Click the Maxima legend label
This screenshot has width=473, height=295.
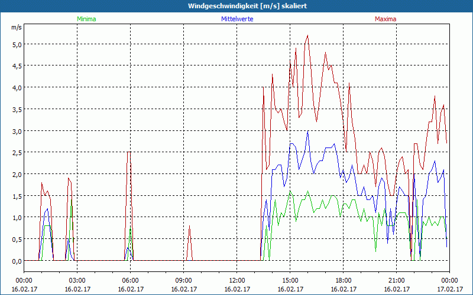coord(385,19)
